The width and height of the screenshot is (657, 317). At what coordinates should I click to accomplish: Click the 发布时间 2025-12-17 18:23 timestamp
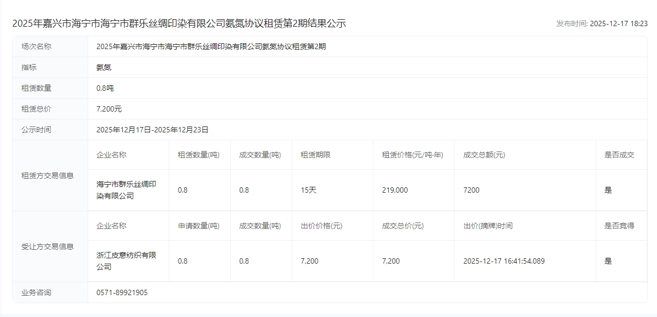[x=601, y=23]
